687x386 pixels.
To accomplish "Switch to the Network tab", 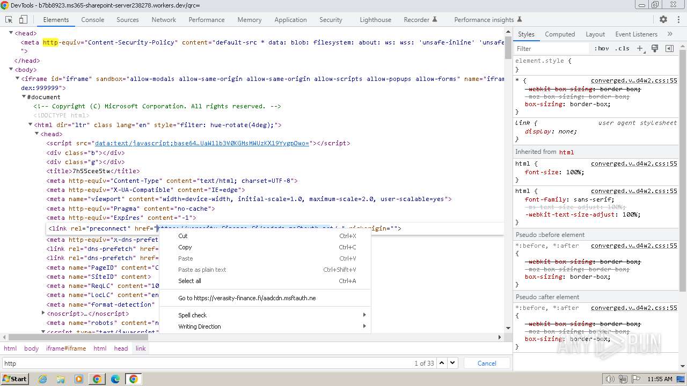I will tap(164, 19).
